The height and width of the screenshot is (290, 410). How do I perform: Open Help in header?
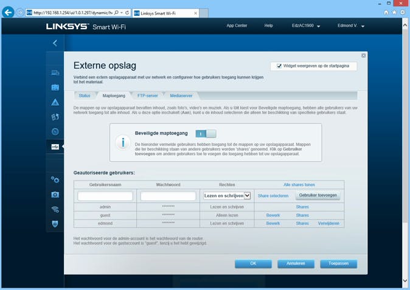[268, 26]
